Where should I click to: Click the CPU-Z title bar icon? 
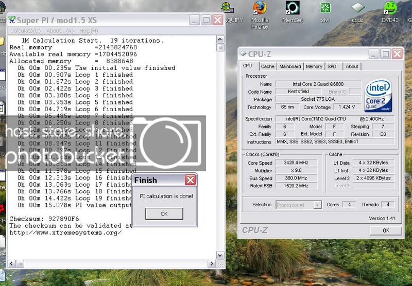(x=243, y=53)
